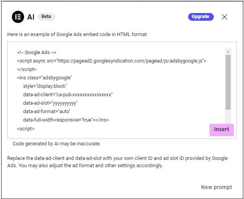
Task: Place cursor on the Google Ads comment line
Action: (x=37, y=53)
